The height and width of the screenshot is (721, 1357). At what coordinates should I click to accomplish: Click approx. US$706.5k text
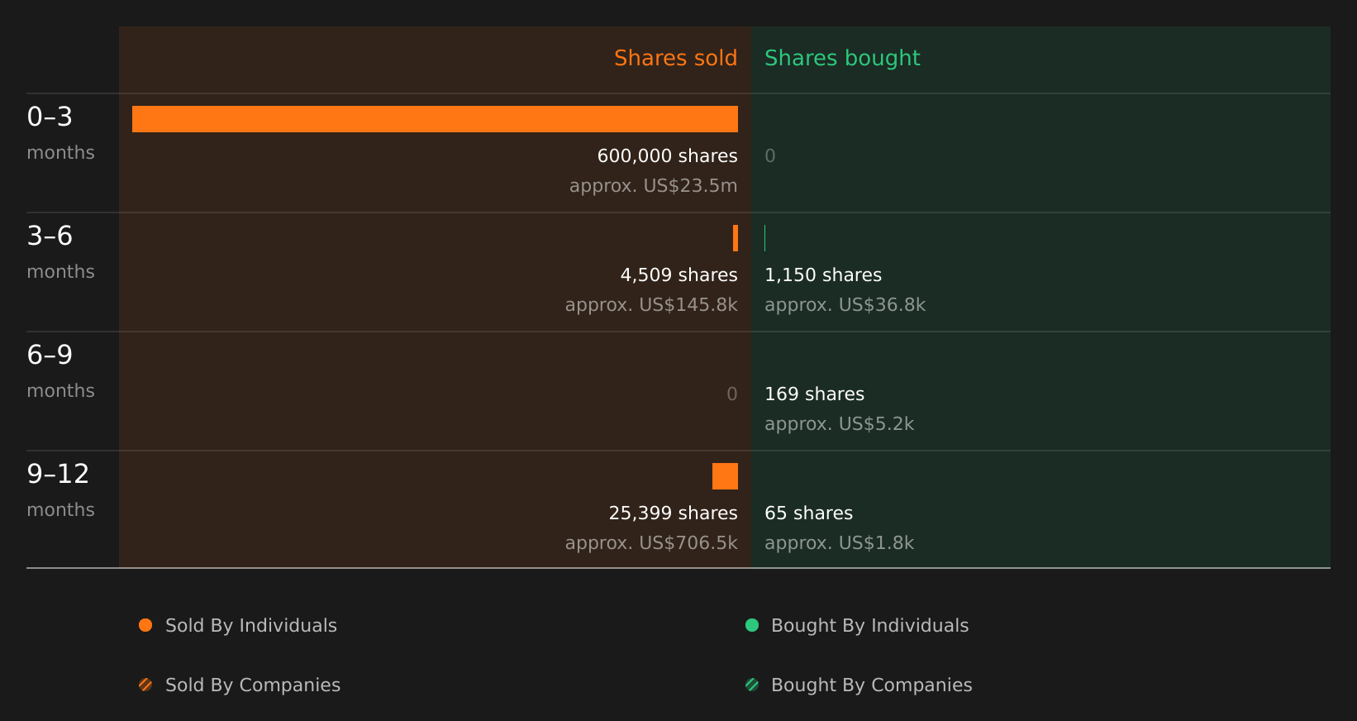[x=651, y=543]
